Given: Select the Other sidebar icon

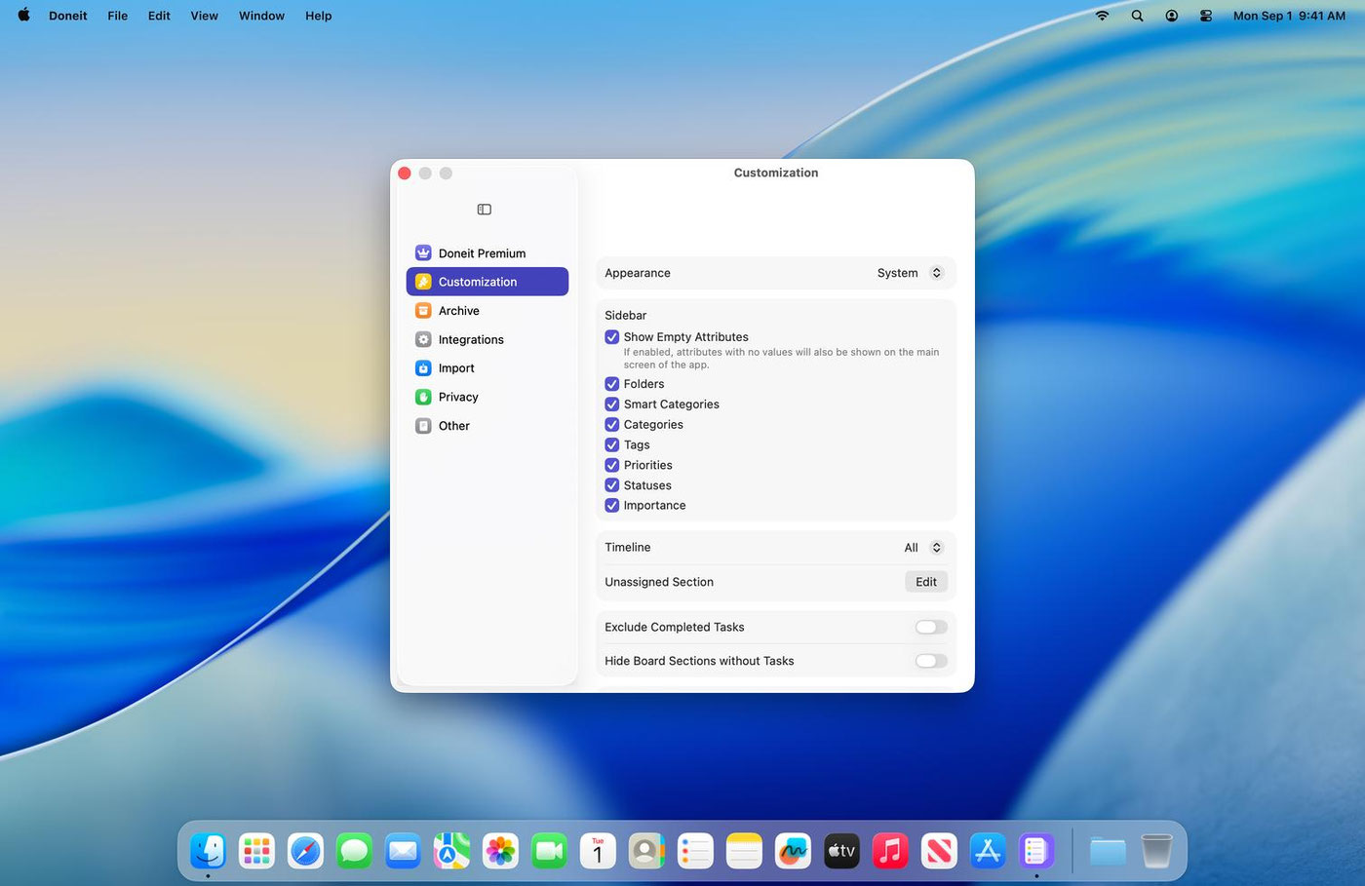Looking at the screenshot, I should [423, 426].
